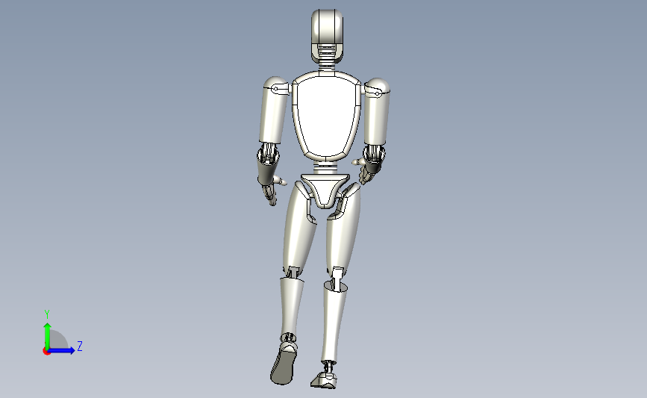Click the green Y axis arrow of the triad
647x398 pixels.
48,335
